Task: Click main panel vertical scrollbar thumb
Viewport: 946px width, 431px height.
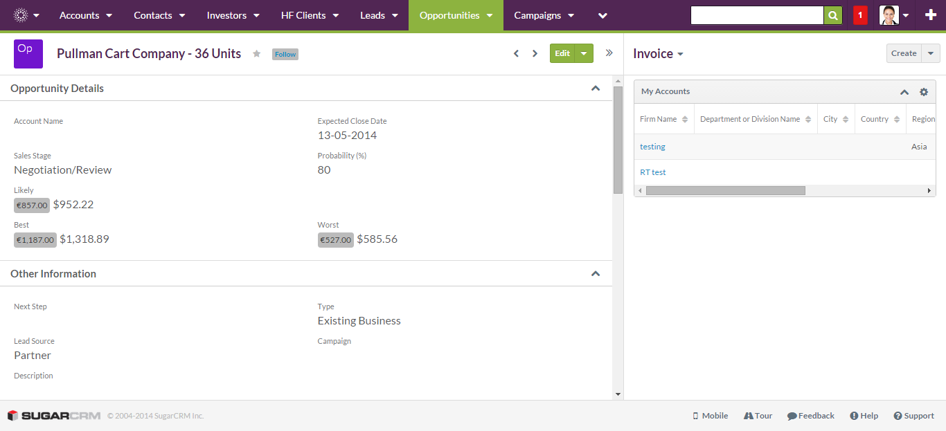Action: (x=618, y=139)
